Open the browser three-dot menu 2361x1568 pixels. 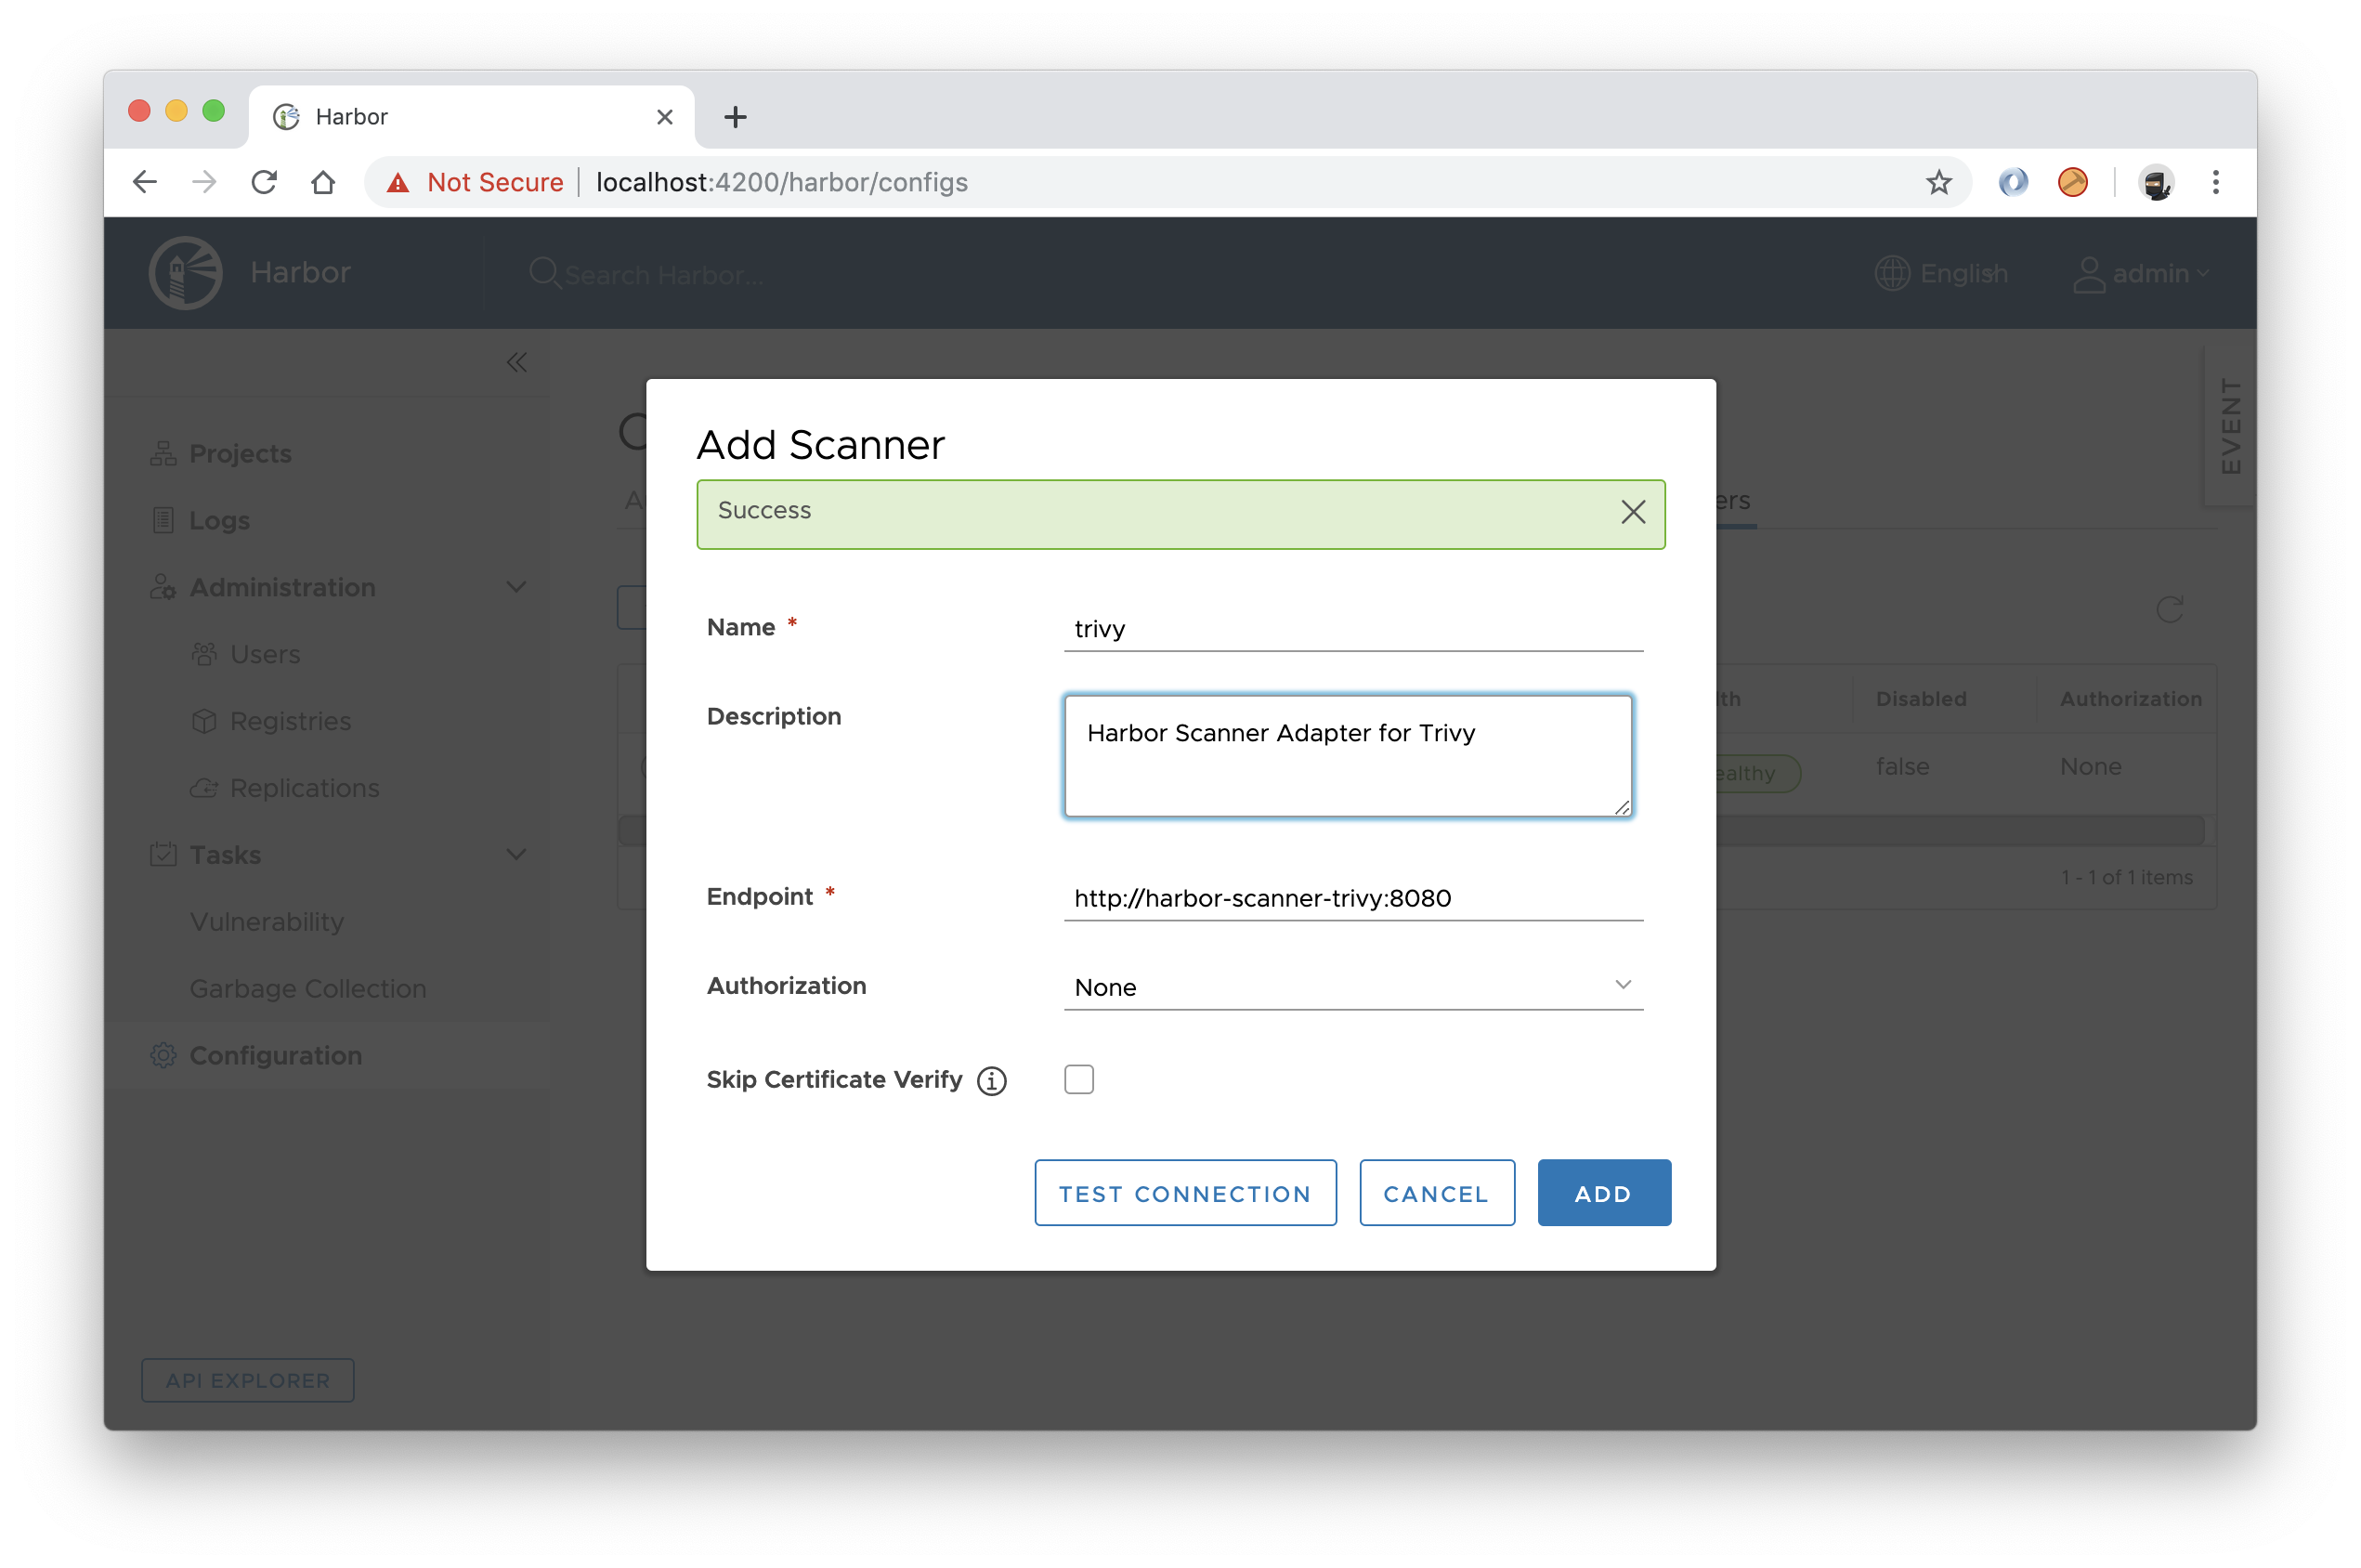(x=2215, y=182)
